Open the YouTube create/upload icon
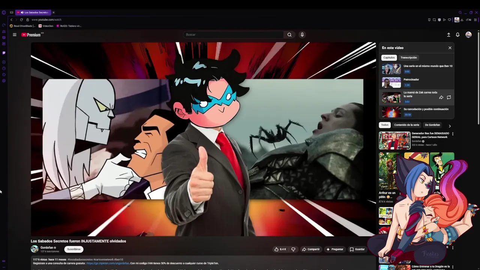 click(x=448, y=34)
